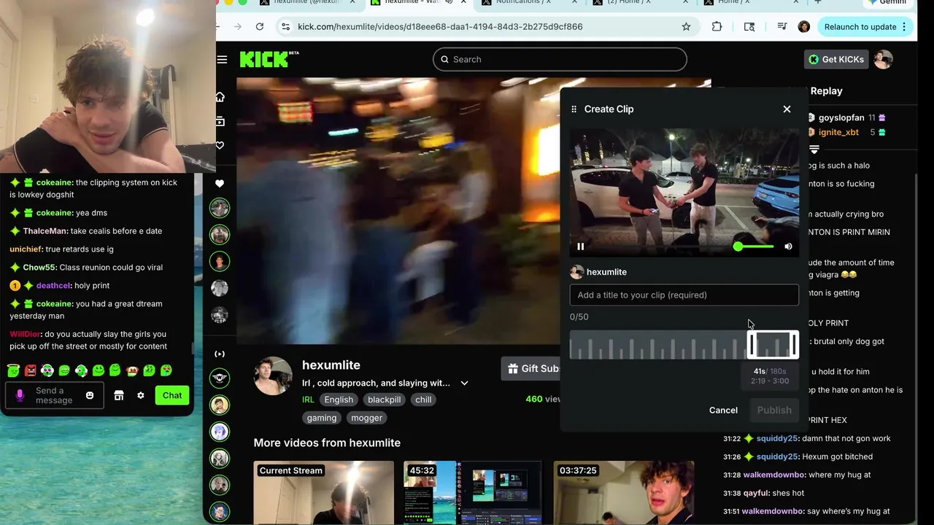Open the media control icon in Chrome toolbar
The height and width of the screenshot is (525, 934).
pos(781,27)
